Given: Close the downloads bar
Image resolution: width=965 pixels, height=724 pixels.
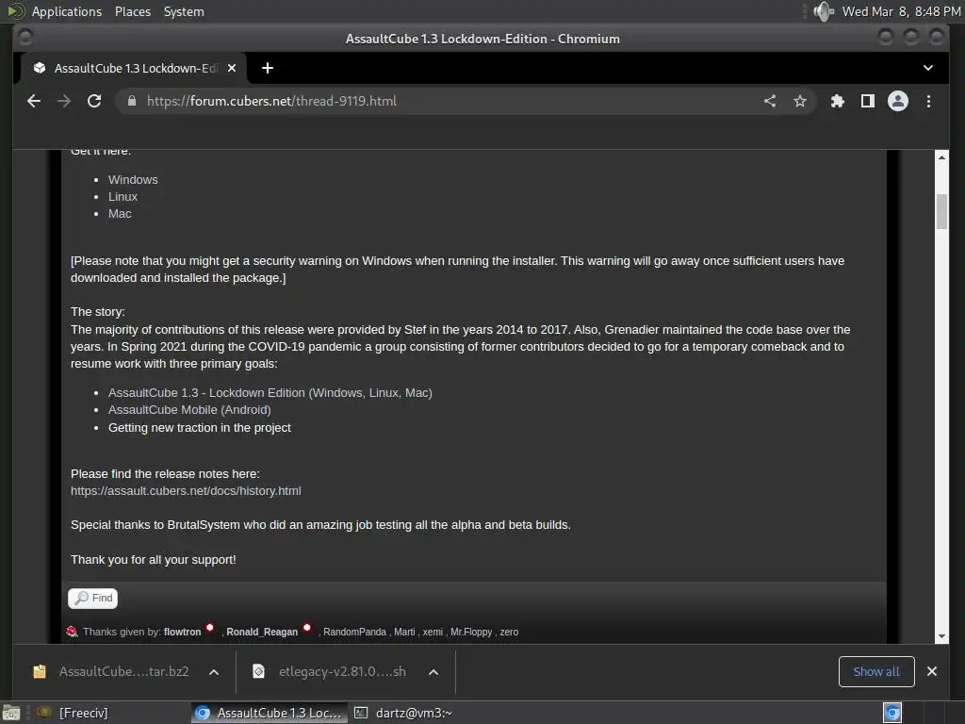Looking at the screenshot, I should (932, 671).
